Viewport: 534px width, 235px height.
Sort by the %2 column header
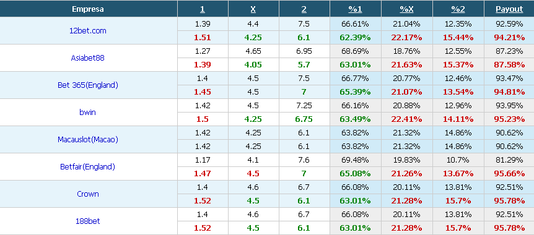(458, 9)
